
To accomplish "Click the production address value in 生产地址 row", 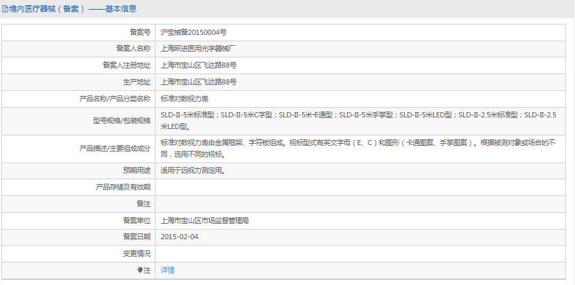I will (x=198, y=82).
